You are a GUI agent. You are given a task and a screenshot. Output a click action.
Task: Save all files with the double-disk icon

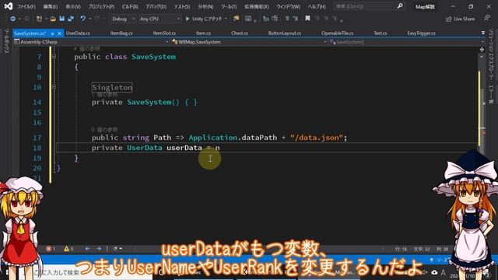(71, 19)
